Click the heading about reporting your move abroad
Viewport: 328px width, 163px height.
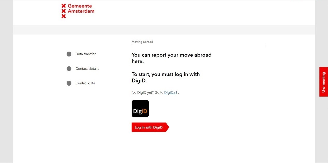click(x=171, y=58)
